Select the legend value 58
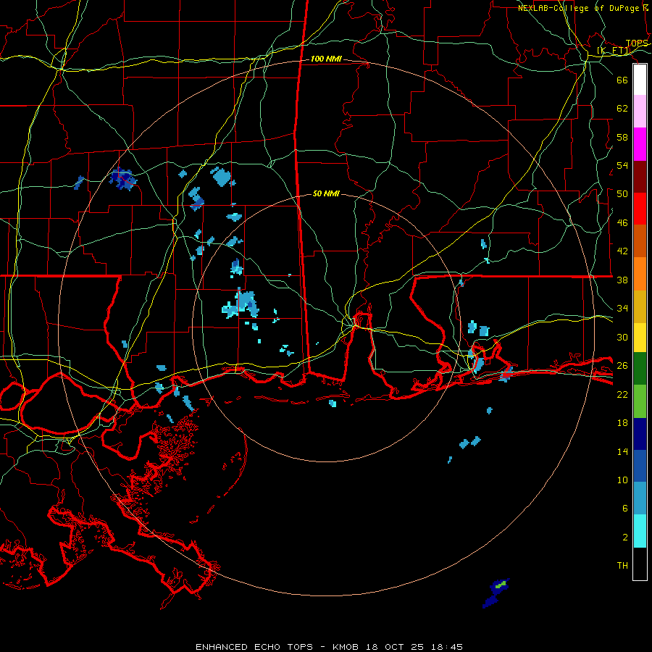 [x=622, y=137]
